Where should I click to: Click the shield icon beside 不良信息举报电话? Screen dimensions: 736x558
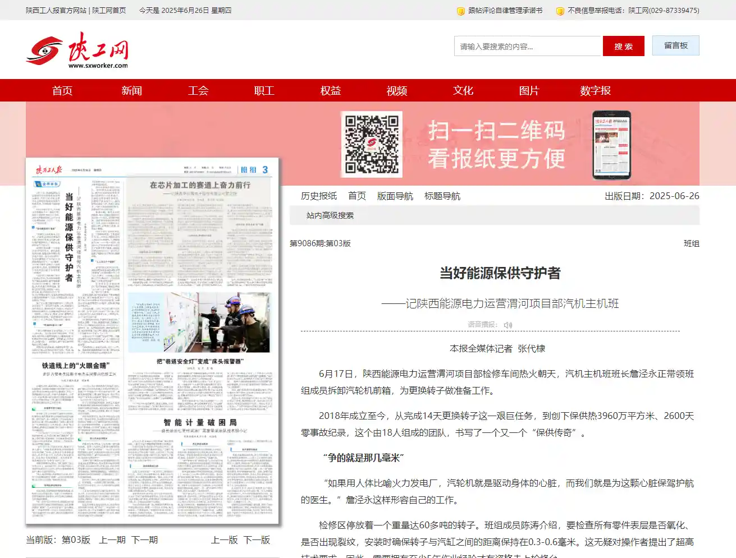coord(560,11)
